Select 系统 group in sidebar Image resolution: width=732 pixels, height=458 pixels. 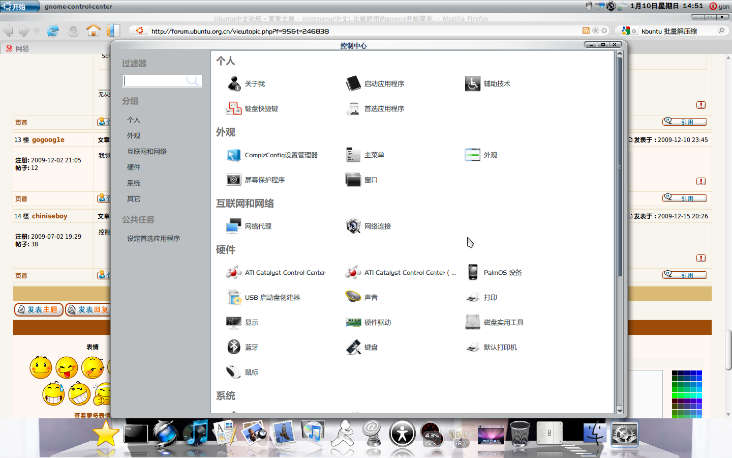tap(134, 183)
